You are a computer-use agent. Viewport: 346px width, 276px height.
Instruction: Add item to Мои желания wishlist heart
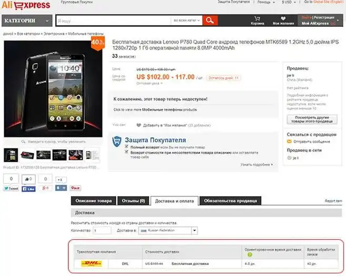click(139, 125)
